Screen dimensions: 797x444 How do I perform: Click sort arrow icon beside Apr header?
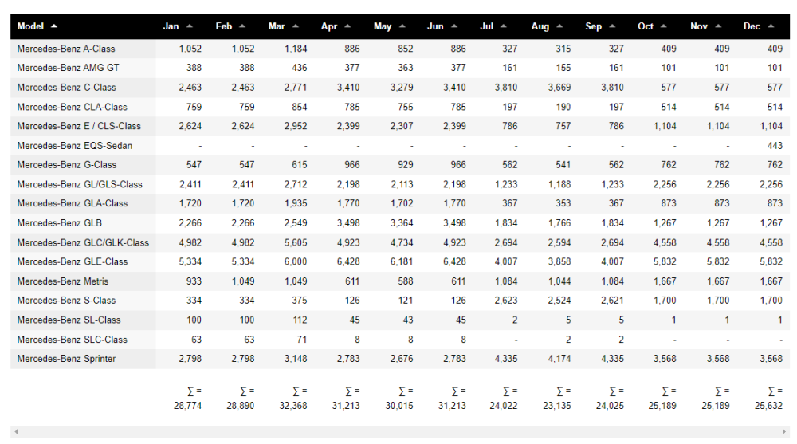click(x=347, y=26)
